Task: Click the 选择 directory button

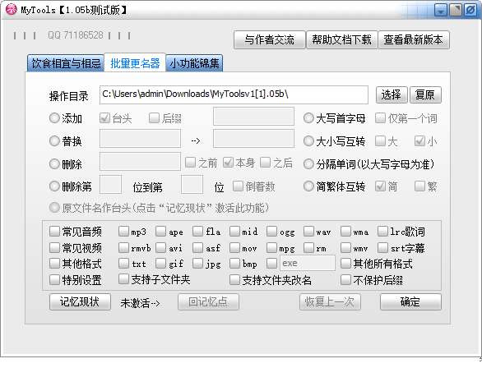Action: pyautogui.click(x=392, y=94)
